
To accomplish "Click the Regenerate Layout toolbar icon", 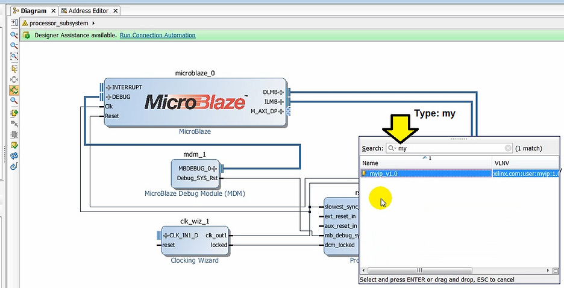I will tap(14, 156).
